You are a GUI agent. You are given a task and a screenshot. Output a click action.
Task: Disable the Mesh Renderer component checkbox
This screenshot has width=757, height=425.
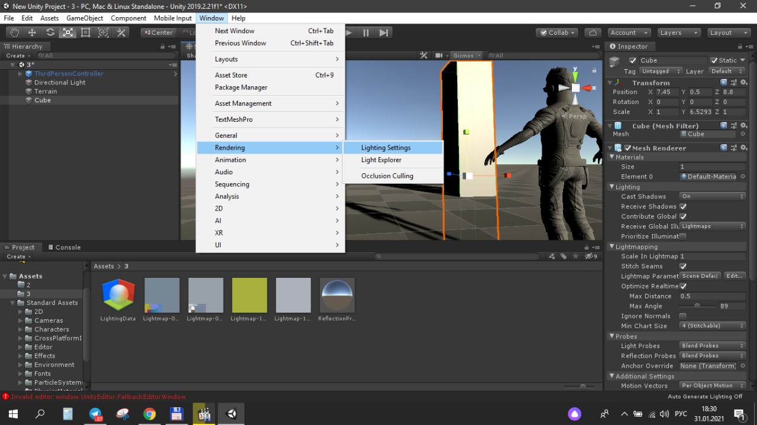click(x=627, y=148)
